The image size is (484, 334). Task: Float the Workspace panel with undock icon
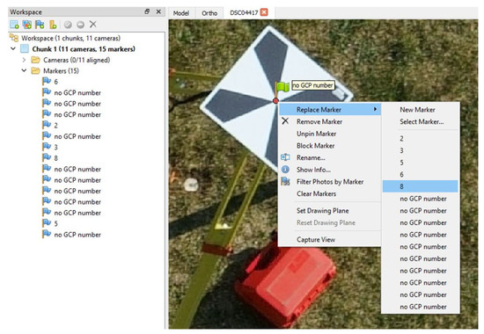(x=147, y=11)
